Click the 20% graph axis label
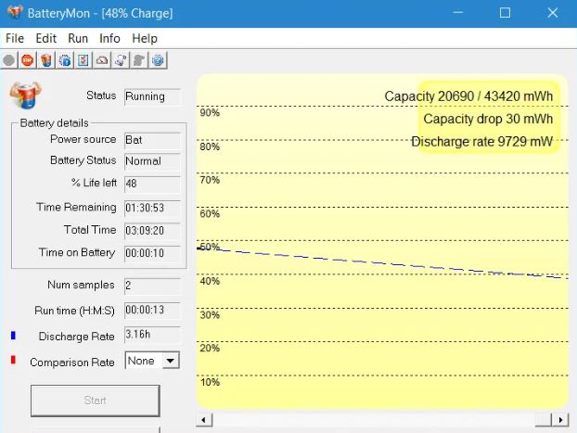The height and width of the screenshot is (433, 577). click(x=210, y=349)
